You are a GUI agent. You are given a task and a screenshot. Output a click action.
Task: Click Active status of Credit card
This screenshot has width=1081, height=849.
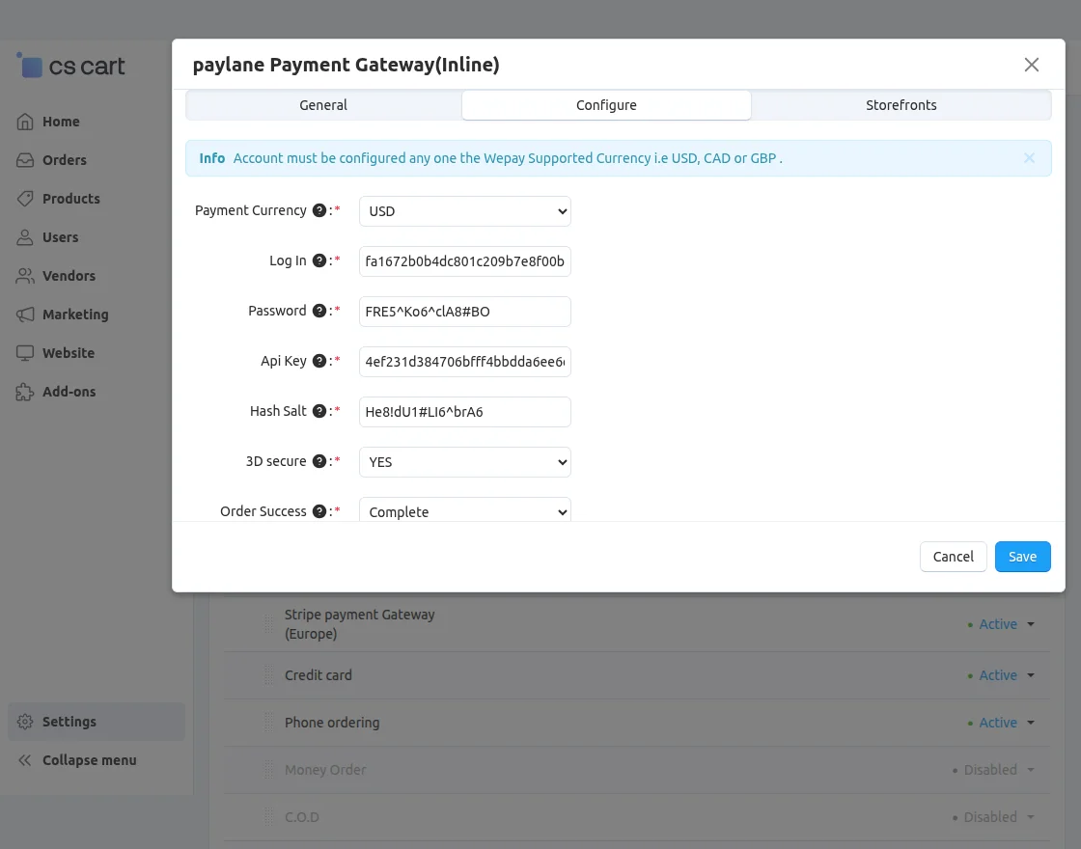998,675
